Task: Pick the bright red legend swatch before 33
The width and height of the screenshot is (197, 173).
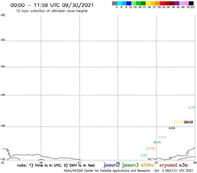Action: 162,3
